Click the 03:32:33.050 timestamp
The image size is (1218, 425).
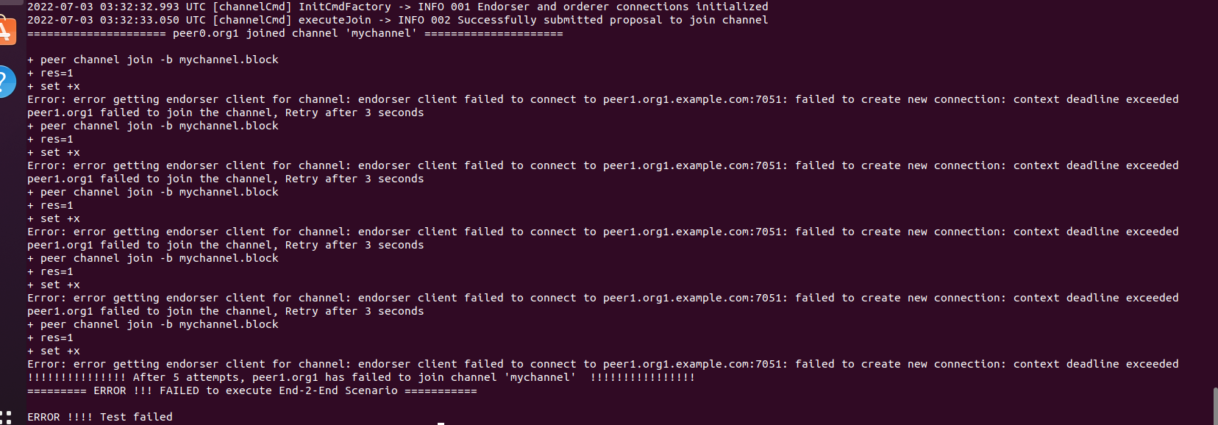[140, 20]
